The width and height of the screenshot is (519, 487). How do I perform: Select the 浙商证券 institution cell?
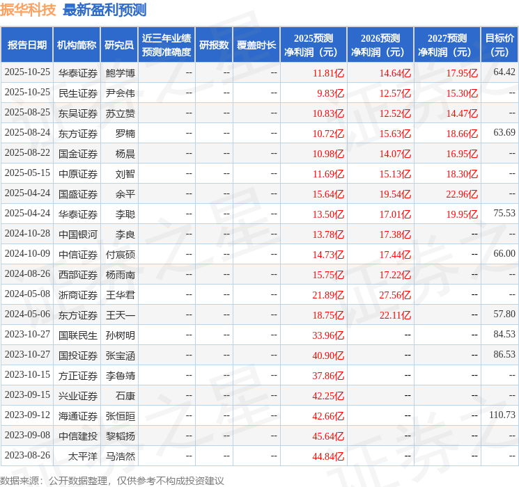pyautogui.click(x=78, y=295)
